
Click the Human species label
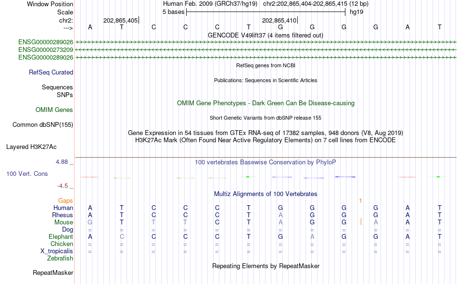[x=63, y=208]
